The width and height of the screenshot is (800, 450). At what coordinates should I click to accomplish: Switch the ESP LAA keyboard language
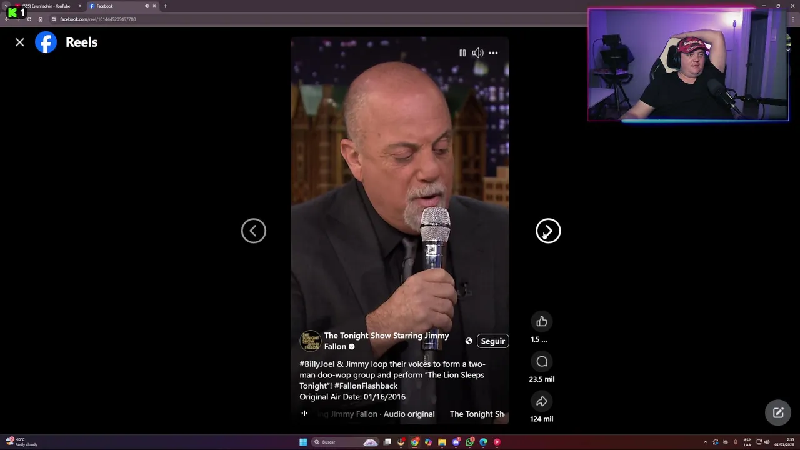(747, 442)
